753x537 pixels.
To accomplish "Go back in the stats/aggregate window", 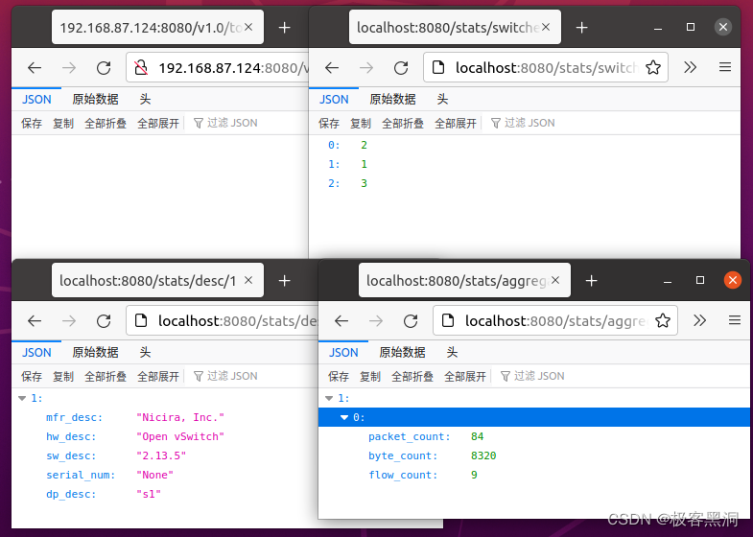I will coord(341,320).
